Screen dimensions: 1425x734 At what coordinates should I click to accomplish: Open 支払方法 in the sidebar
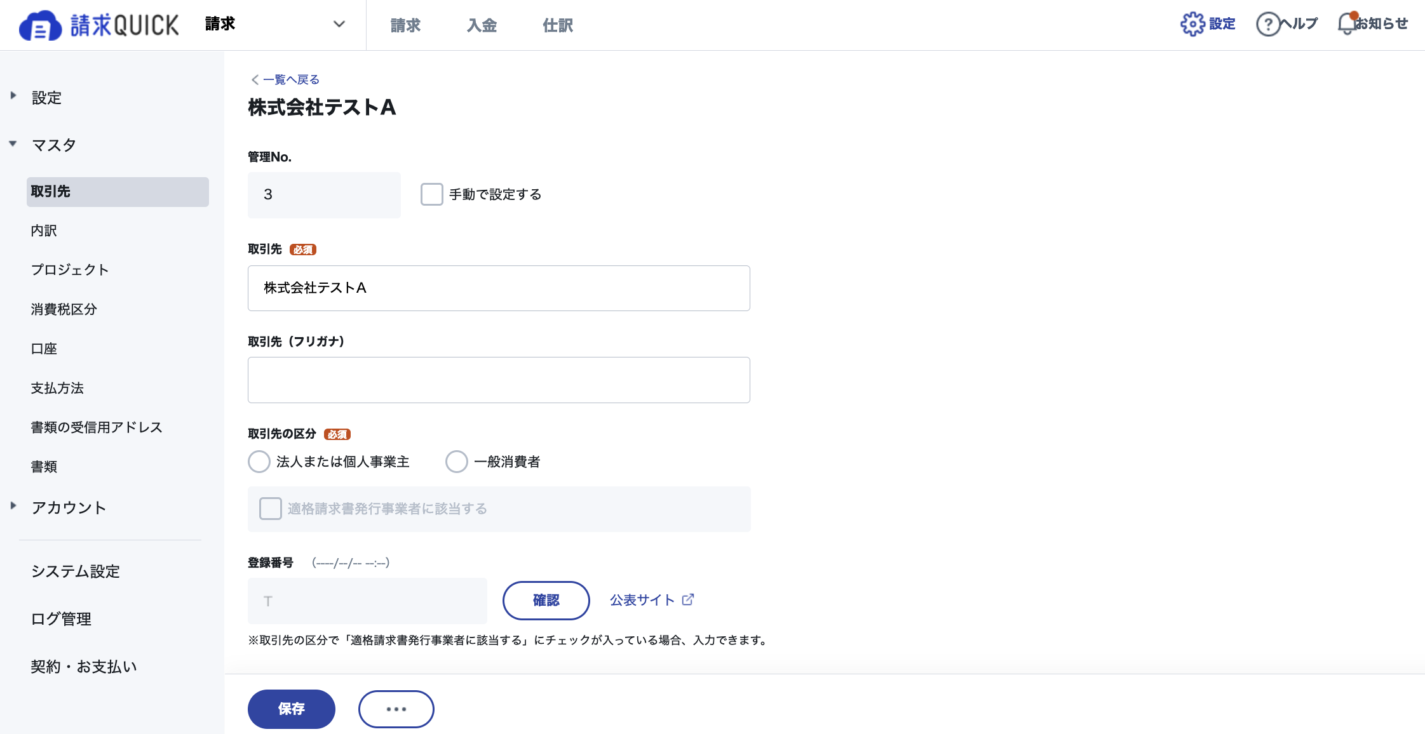tap(57, 388)
